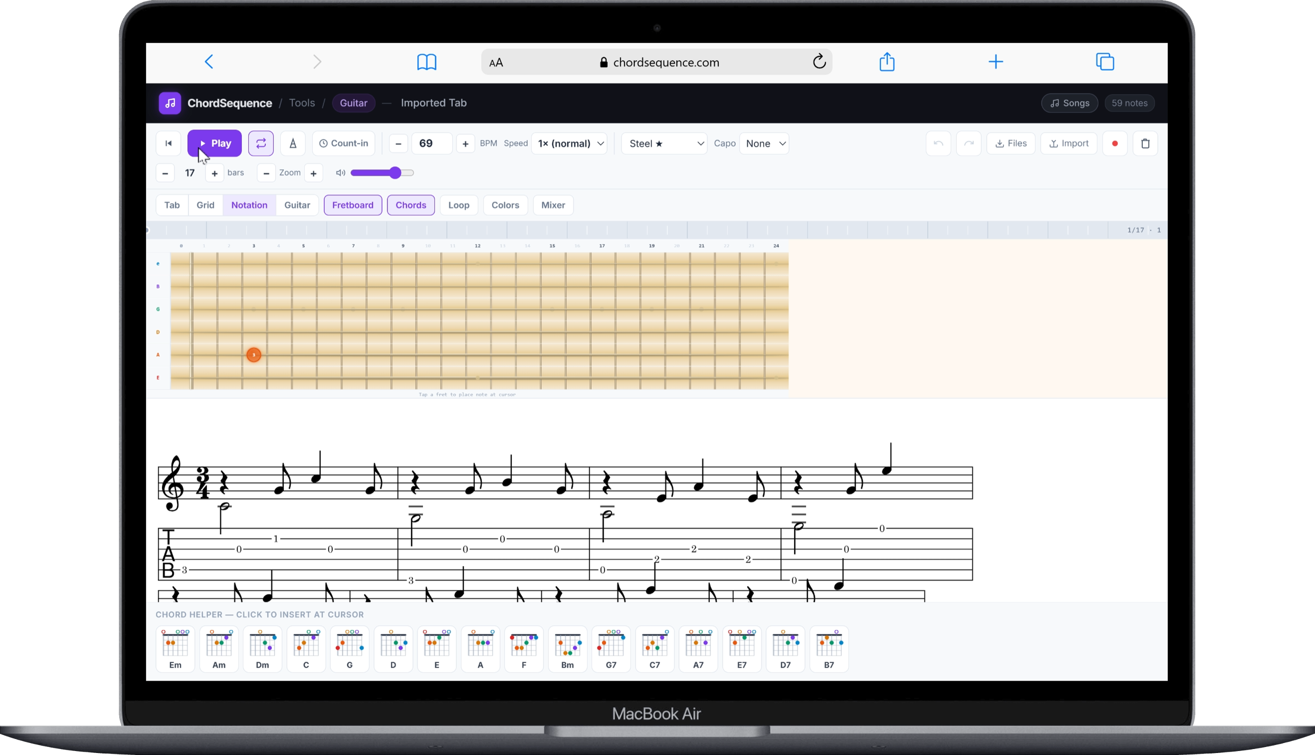
Task: Open the Songs list button
Action: [x=1070, y=103]
